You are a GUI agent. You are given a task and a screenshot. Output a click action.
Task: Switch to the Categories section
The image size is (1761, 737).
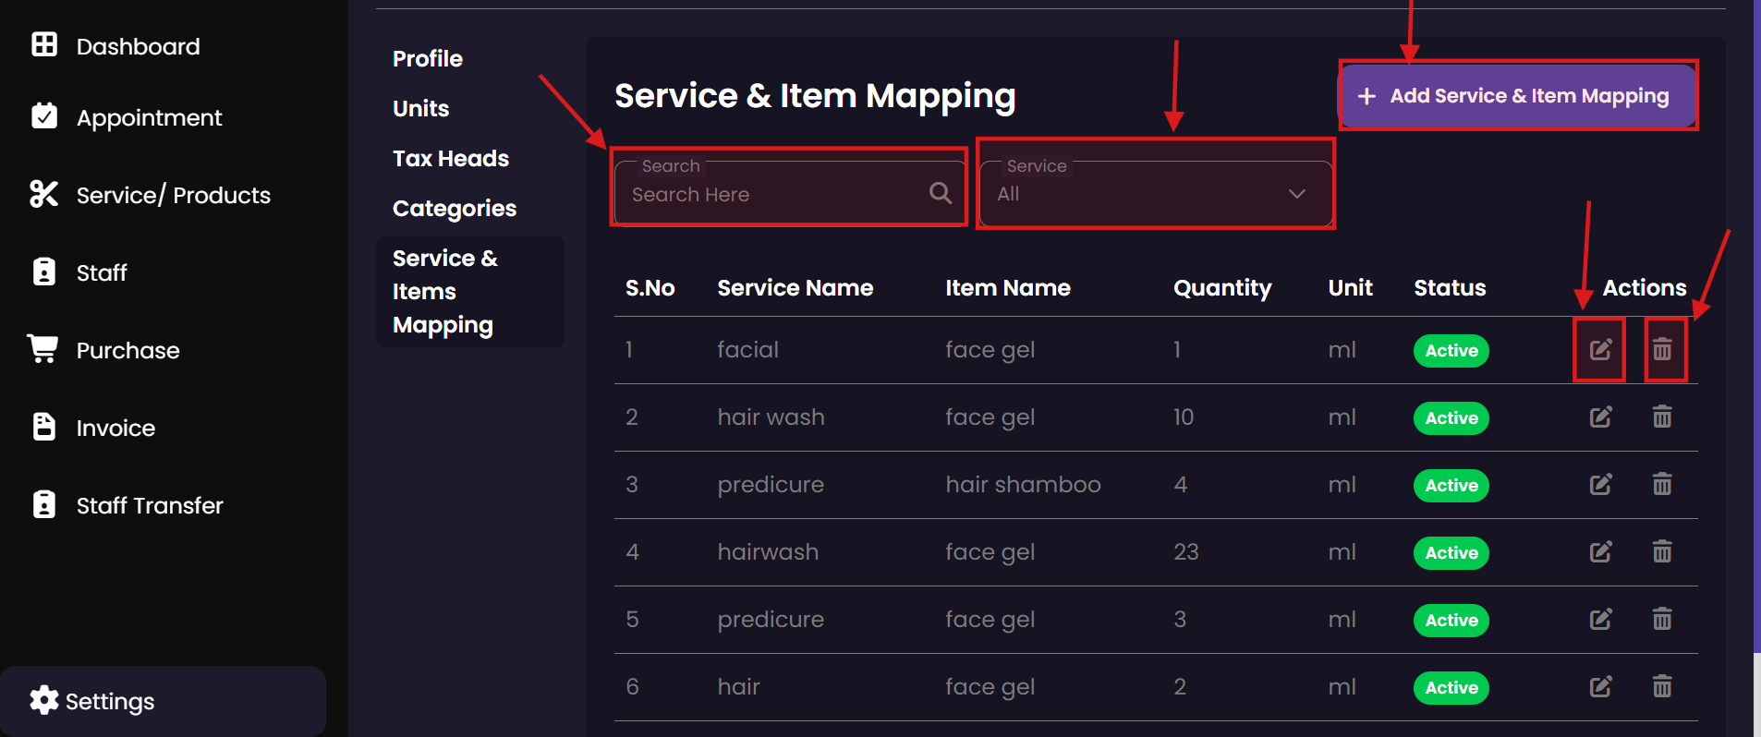[x=454, y=209]
